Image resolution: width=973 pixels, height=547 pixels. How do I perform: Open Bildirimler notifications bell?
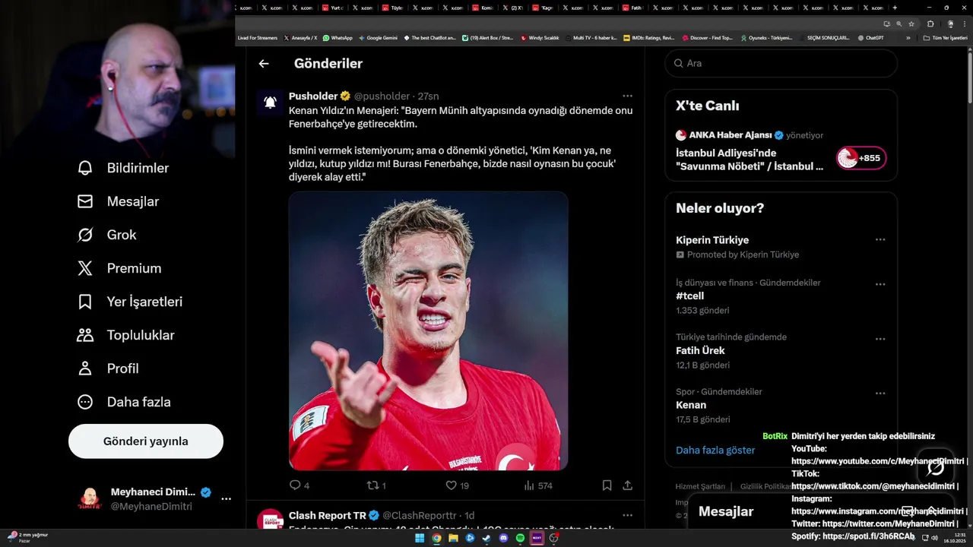tap(122, 168)
